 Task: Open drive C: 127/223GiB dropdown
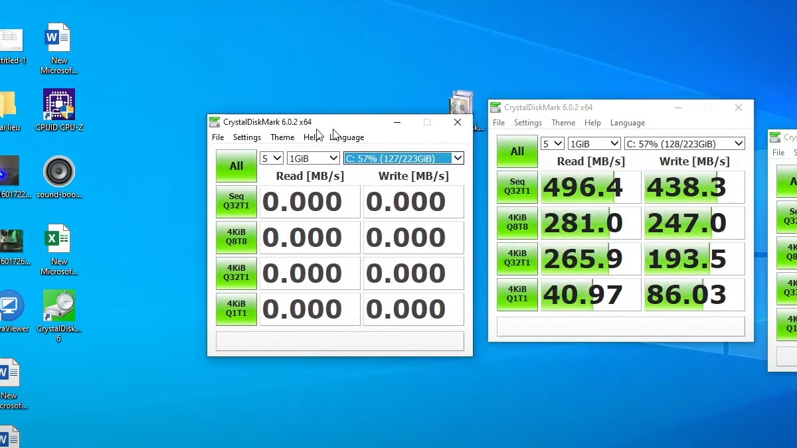tap(403, 158)
